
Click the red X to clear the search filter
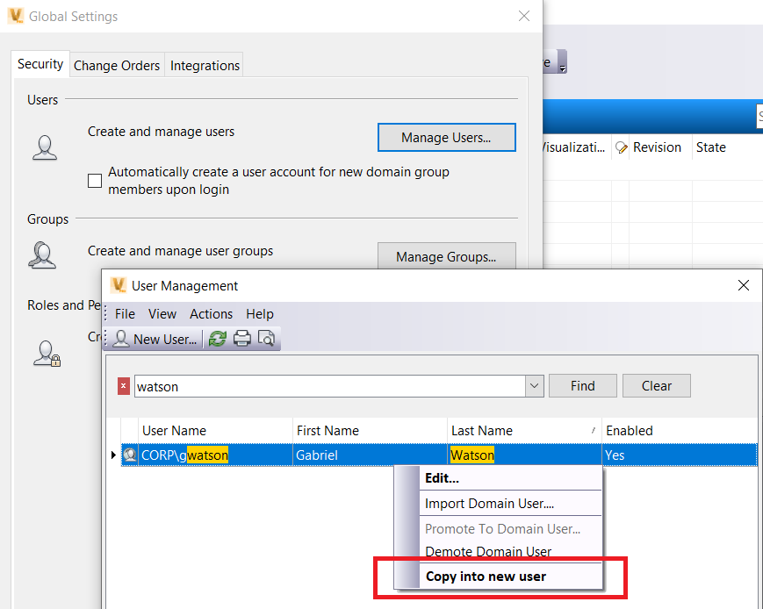pyautogui.click(x=123, y=385)
